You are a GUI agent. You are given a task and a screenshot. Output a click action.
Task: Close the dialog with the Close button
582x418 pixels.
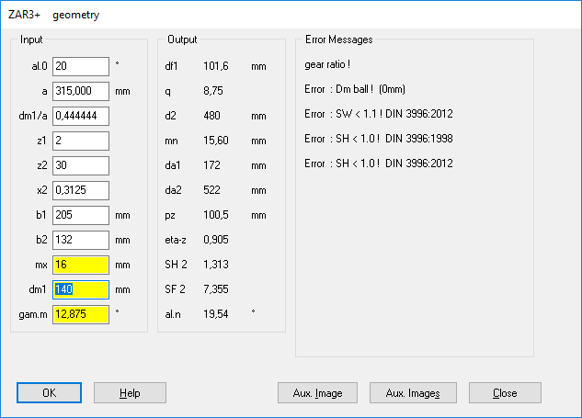[504, 393]
